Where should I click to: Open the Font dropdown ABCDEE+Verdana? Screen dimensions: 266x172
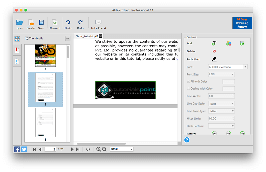pyautogui.click(x=228, y=67)
